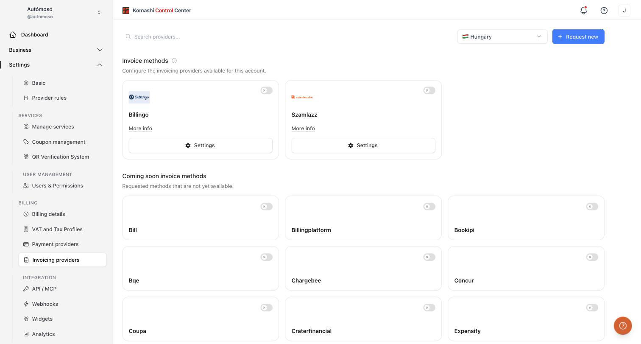Click the Request new button
The width and height of the screenshot is (641, 344).
(x=578, y=36)
